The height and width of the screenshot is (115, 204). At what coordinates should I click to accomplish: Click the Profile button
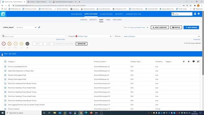click(x=176, y=27)
